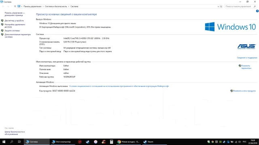Click the Система taskbar button
This screenshot has width=259, height=145.
37,142
